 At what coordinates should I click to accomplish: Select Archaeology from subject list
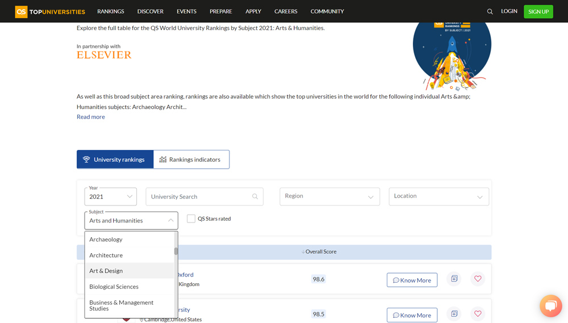point(130,240)
